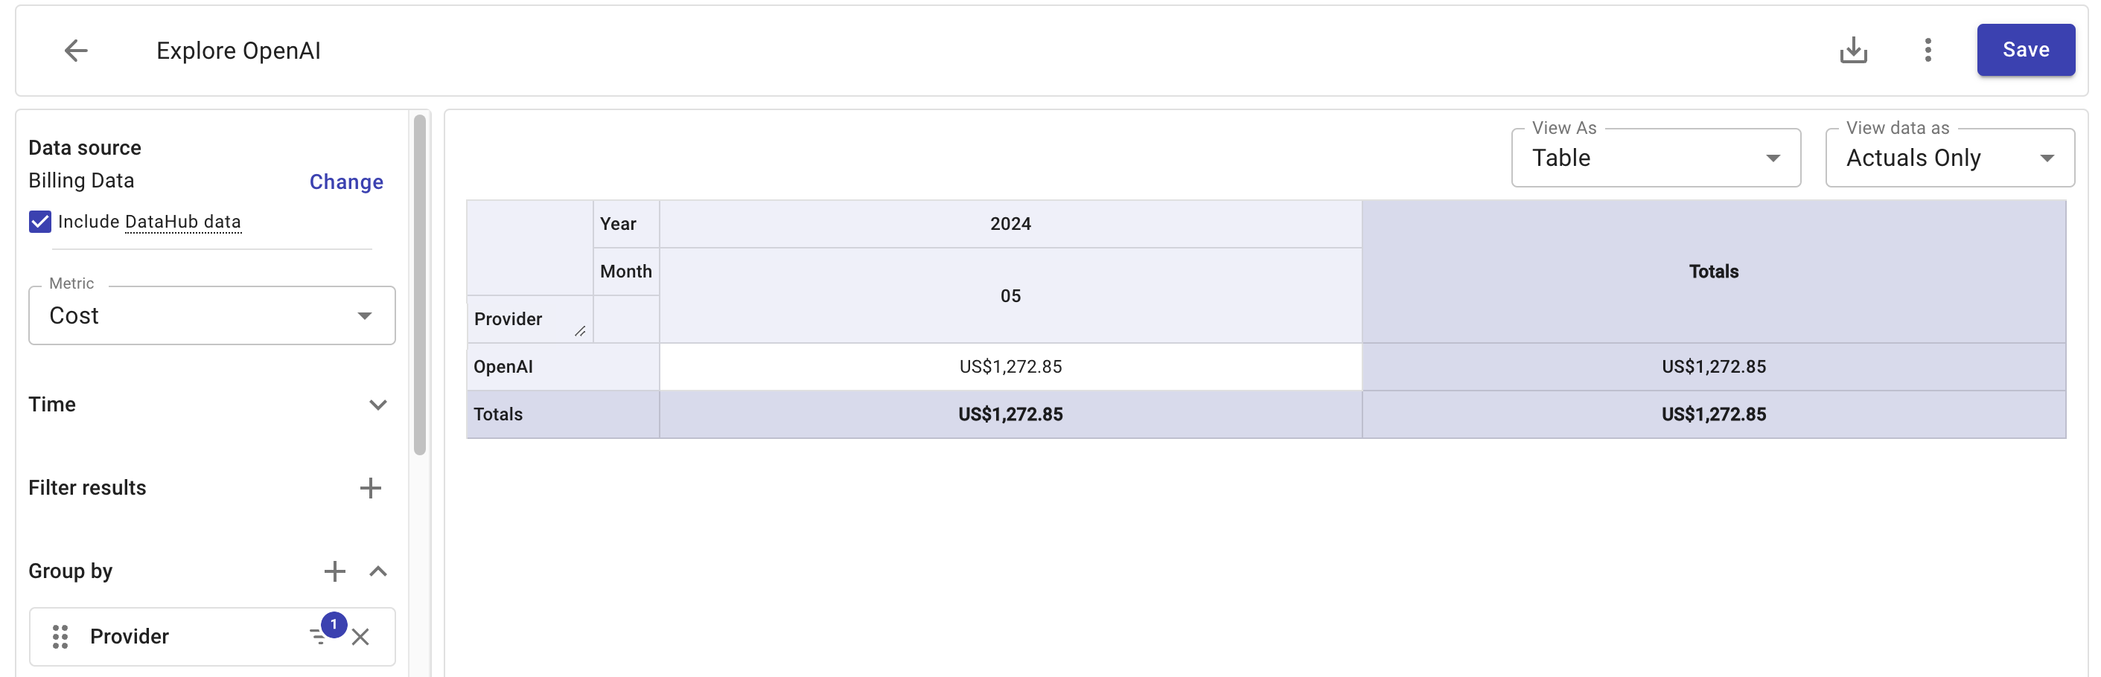
Task: Open the View As Table dropdown
Action: pos(1655,158)
